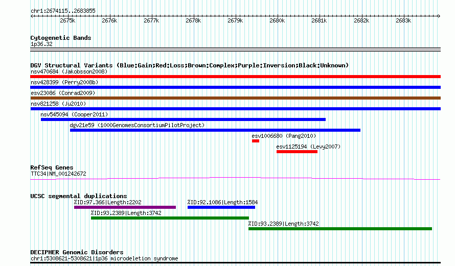Click the purple segmental duplication bar ID 97.366
Image resolution: width=455 pixels, height=266 pixels.
point(125,207)
